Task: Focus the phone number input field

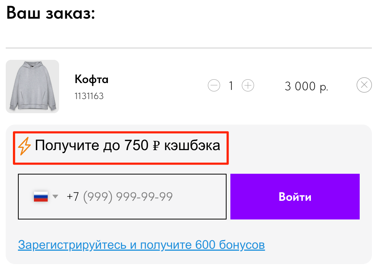Action: click(x=122, y=197)
